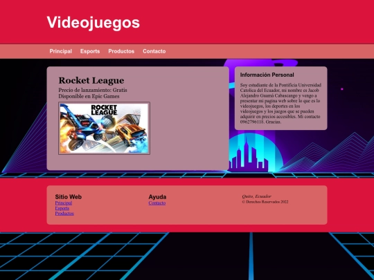Open the footer Contacto link under Ayuda
Screen dimensions: 374x280
coord(157,203)
